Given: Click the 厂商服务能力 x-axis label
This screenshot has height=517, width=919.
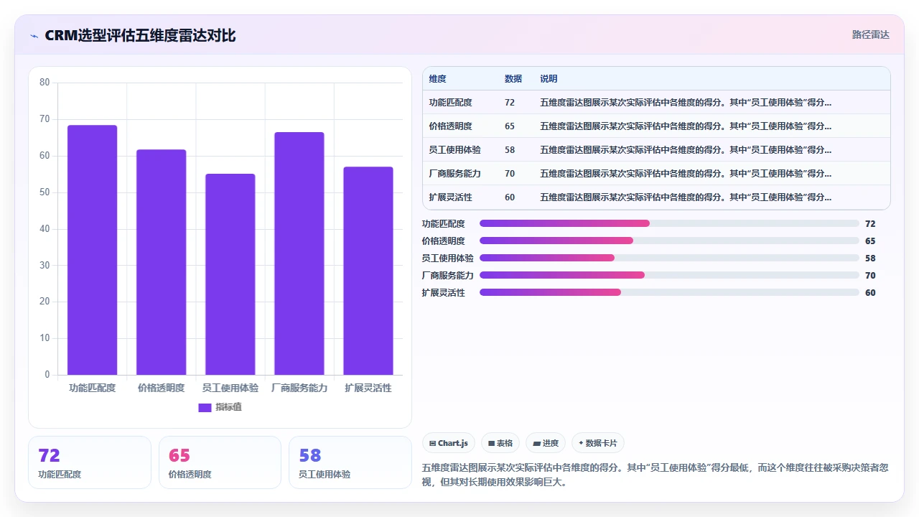Looking at the screenshot, I should [x=299, y=388].
